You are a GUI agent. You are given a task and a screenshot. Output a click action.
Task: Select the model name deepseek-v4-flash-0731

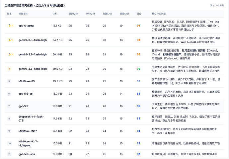(31, 119)
